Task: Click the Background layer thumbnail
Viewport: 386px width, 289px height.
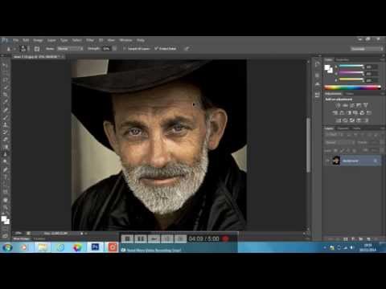Action: point(336,161)
